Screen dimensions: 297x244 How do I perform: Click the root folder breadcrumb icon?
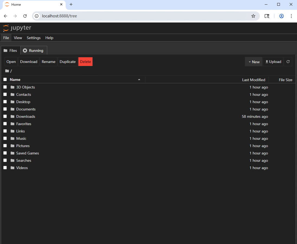coord(7,71)
